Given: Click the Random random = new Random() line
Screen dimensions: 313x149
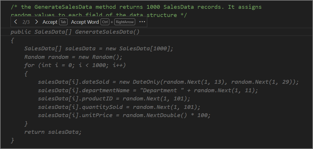Looking at the screenshot, I should [x=73, y=57].
